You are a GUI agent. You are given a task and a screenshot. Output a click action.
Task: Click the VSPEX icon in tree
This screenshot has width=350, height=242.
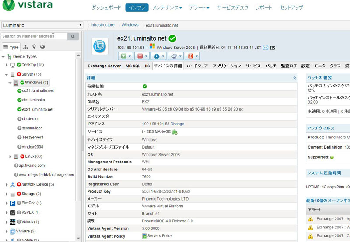point(13,213)
